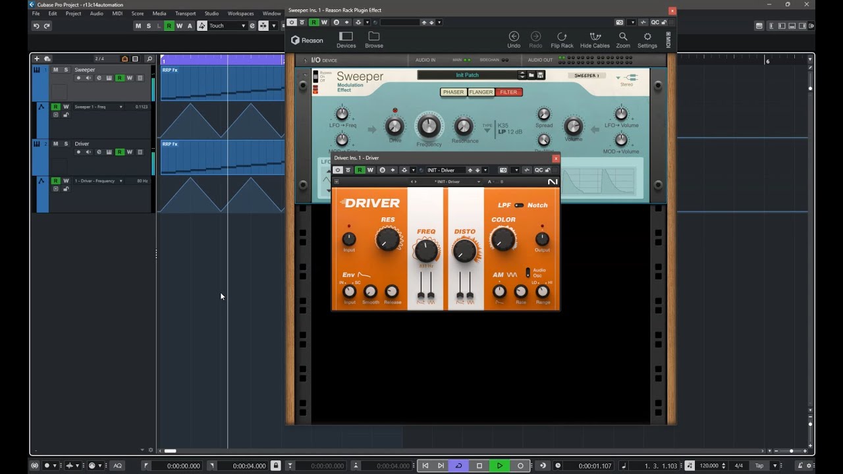Toggle Write automation on Driver track

click(130, 152)
